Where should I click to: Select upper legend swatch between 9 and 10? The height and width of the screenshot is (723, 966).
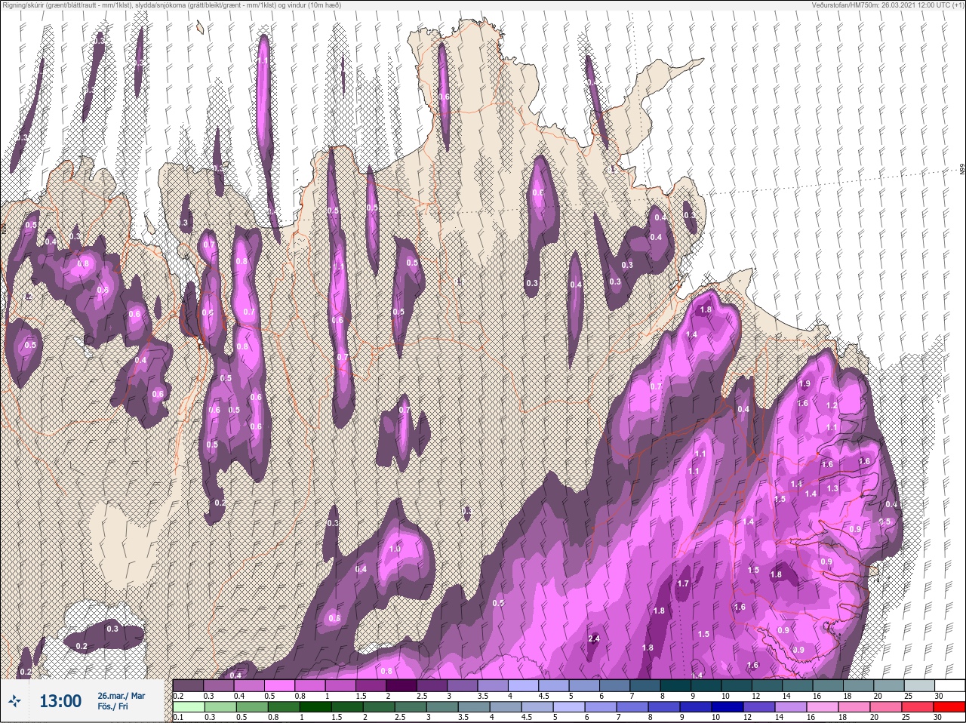(x=708, y=685)
